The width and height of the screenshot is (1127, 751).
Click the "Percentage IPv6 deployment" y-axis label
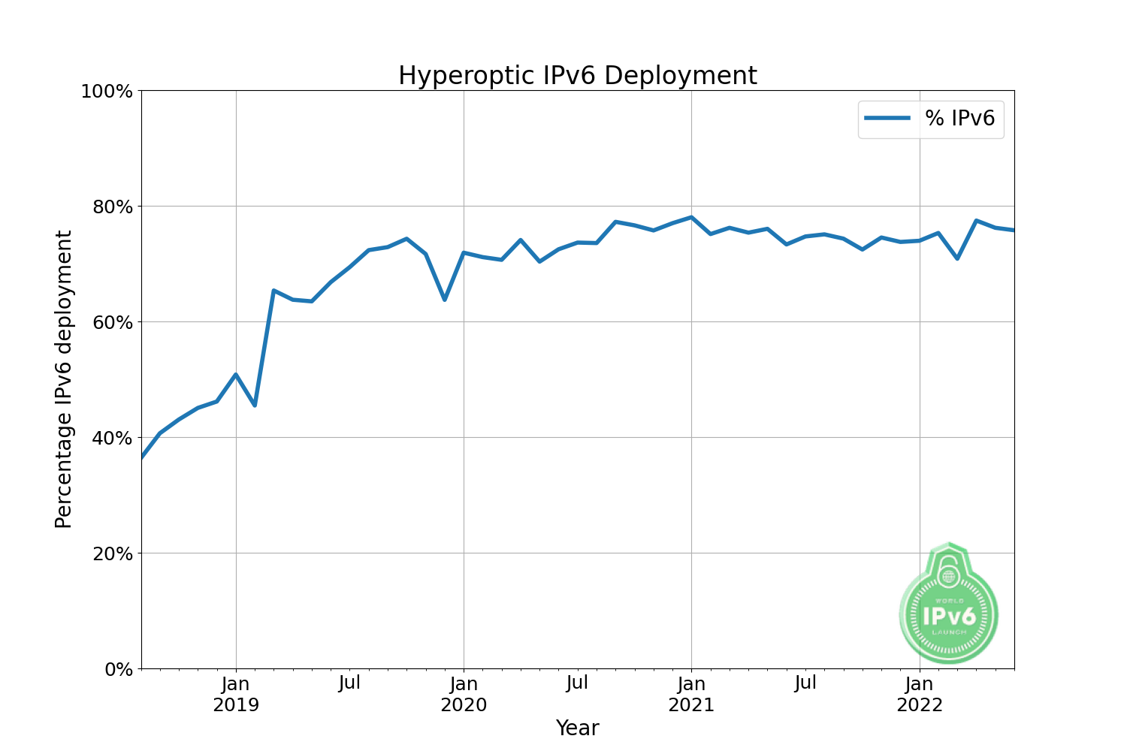click(x=64, y=379)
